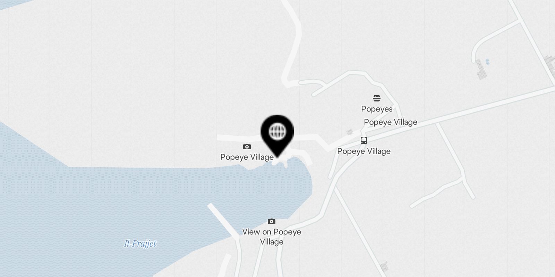Click the small blue pond on the map
555x277 pixels.
(487, 62)
